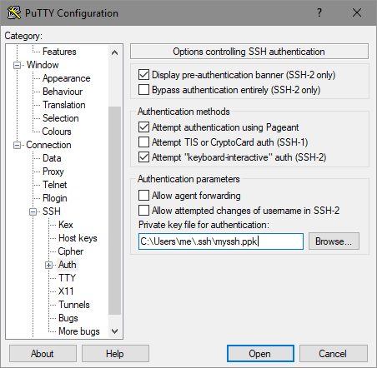Collapse the Window tree node

coord(17,66)
